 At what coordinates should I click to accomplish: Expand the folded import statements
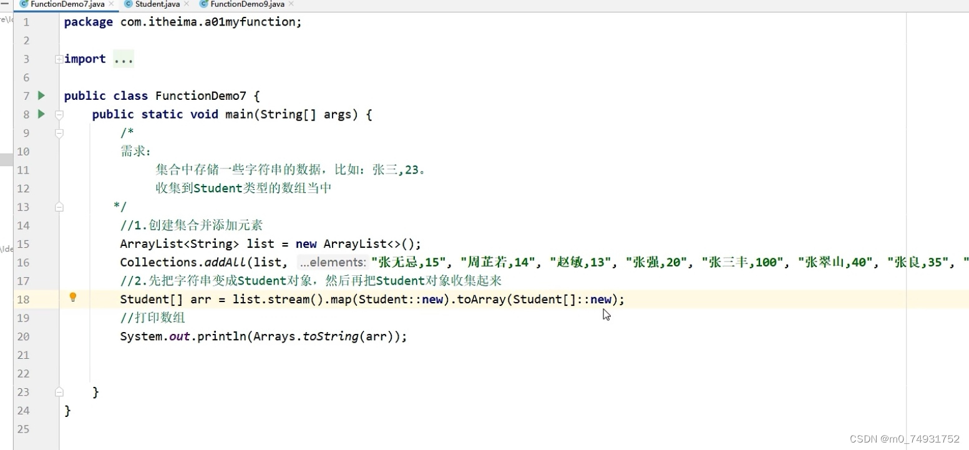(59, 59)
